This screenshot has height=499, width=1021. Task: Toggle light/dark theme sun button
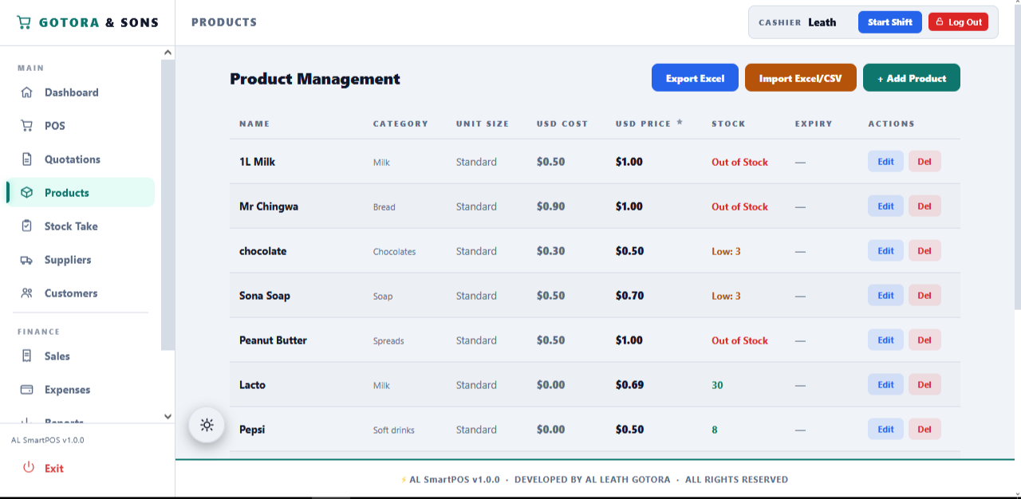tap(207, 425)
